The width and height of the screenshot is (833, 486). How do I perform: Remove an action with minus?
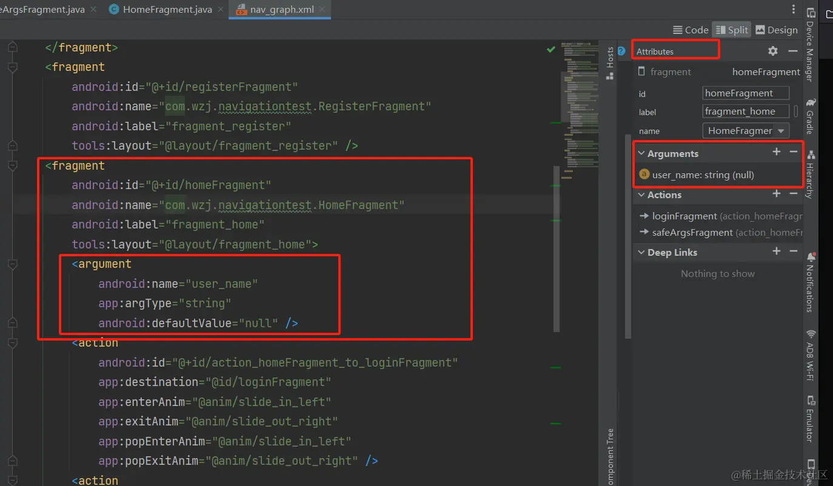pyautogui.click(x=794, y=194)
